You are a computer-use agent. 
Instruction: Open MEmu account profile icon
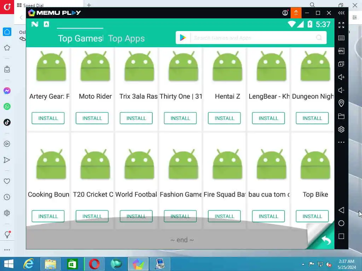click(285, 13)
